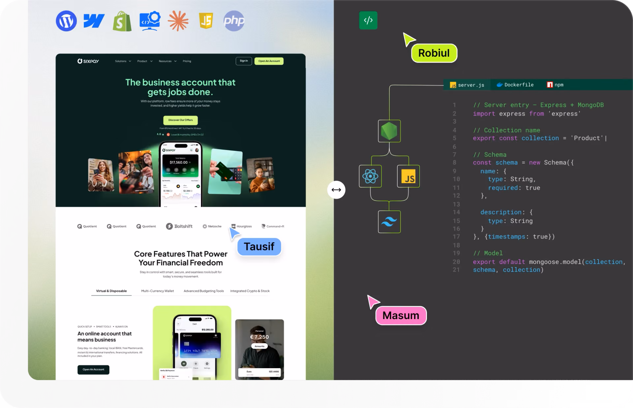Click the SixPay logo in navbar
Screen dimensions: 633x408
(88, 61)
